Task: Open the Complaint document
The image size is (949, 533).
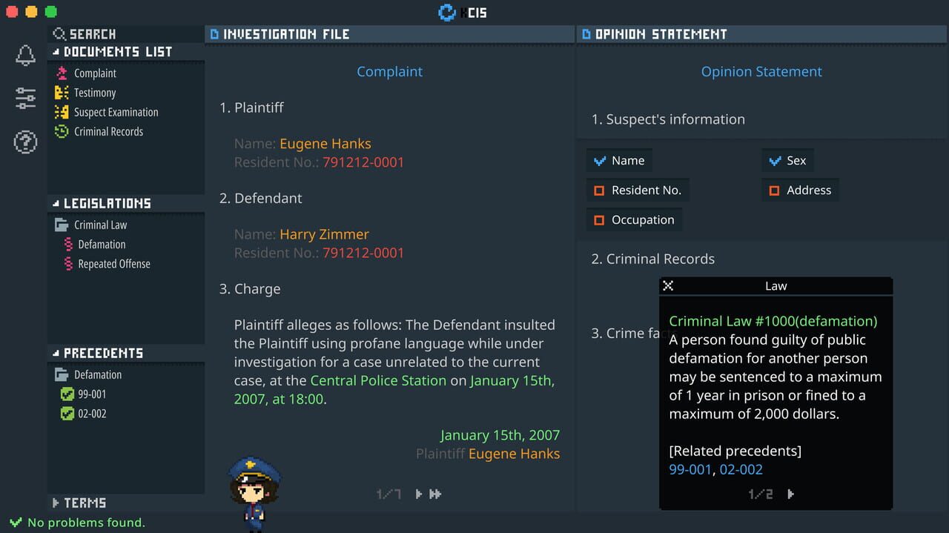Action: 94,73
